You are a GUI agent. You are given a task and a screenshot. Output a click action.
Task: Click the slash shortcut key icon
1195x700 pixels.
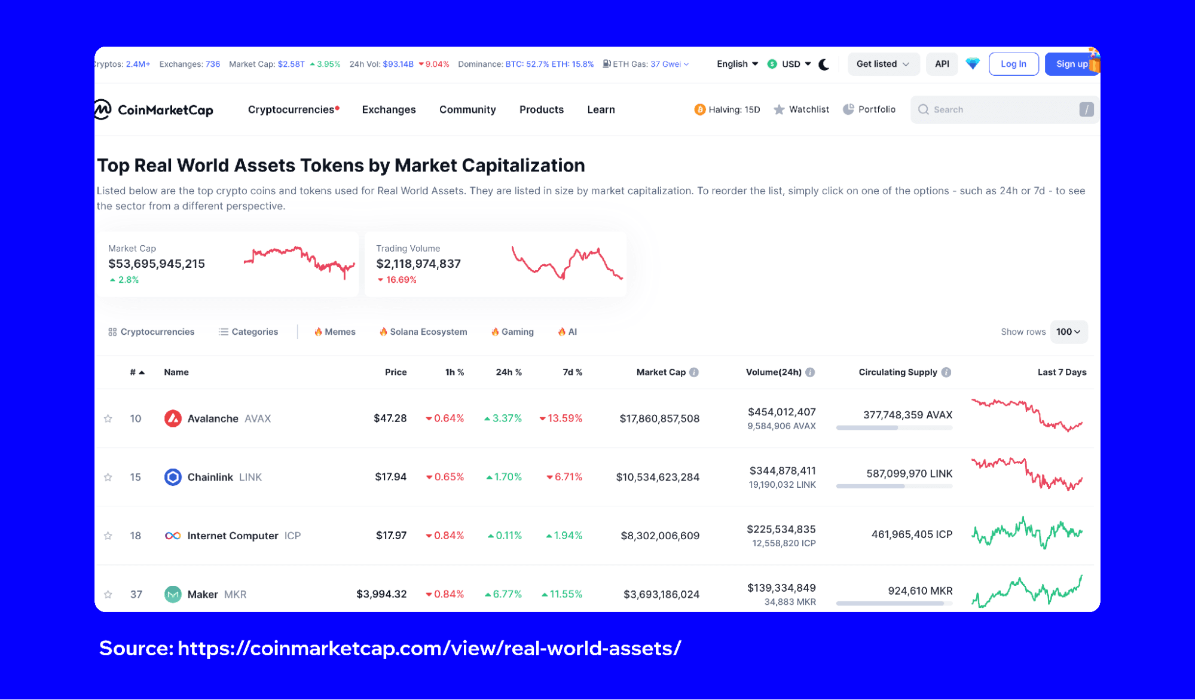(1086, 109)
